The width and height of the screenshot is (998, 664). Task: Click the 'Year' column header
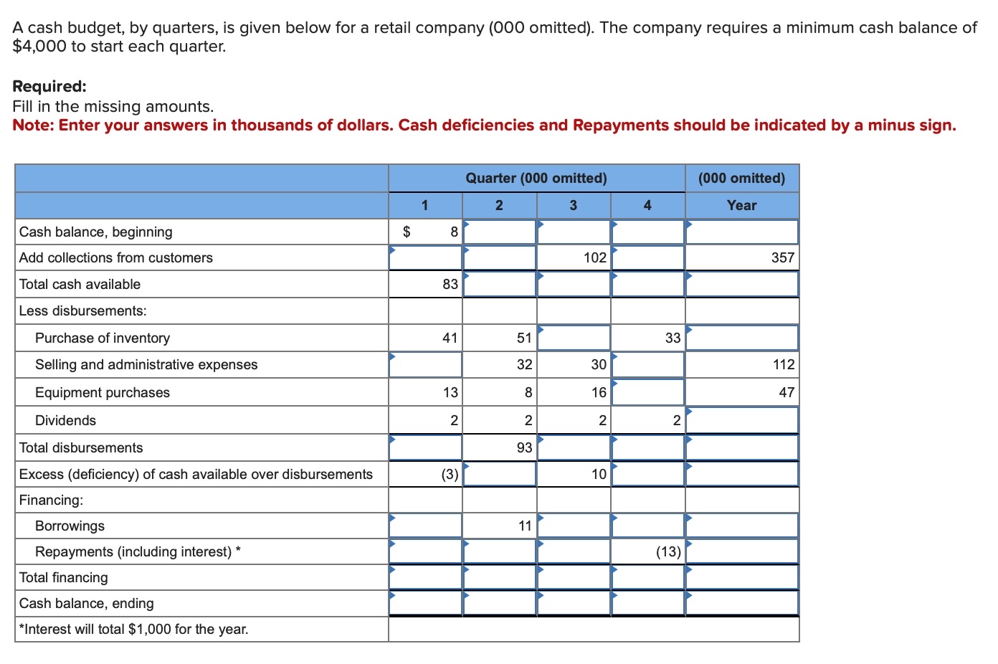741,205
